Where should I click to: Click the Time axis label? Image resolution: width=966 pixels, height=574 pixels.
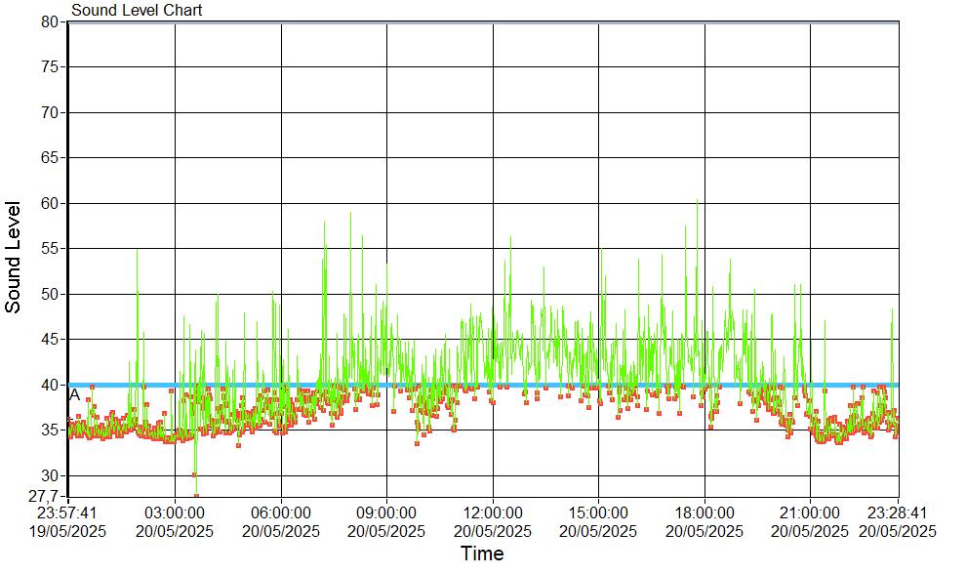[x=482, y=554]
